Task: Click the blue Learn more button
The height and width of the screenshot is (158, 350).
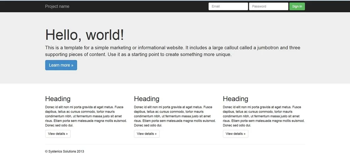Action: [x=61, y=65]
